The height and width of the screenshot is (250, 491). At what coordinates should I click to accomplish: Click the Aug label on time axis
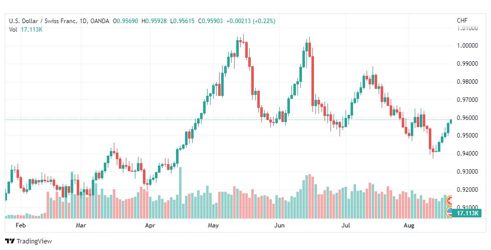tap(409, 225)
